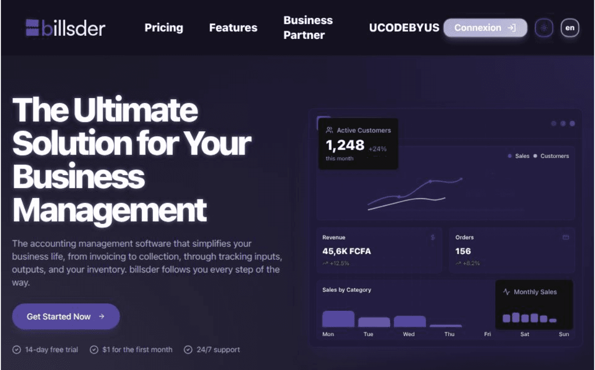
Task: Click the Sales legend color dot
Action: (x=510, y=156)
